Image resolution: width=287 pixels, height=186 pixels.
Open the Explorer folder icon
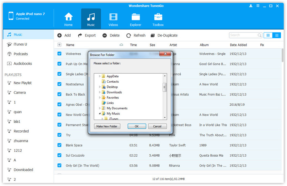pos(136,17)
